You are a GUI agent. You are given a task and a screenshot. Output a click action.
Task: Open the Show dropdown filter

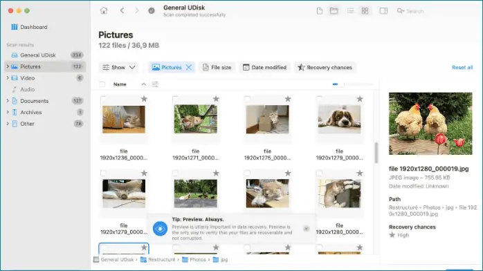pyautogui.click(x=118, y=67)
